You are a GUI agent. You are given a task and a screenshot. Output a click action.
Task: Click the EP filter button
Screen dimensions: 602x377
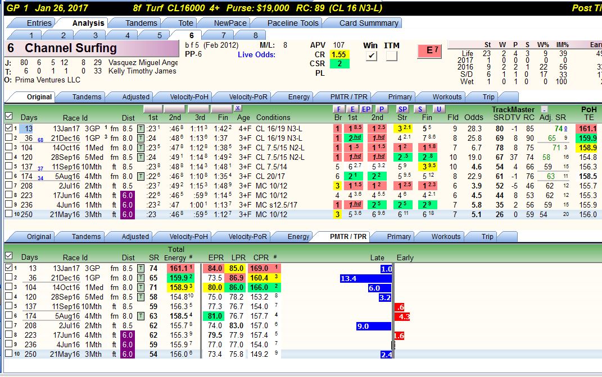pos(366,109)
